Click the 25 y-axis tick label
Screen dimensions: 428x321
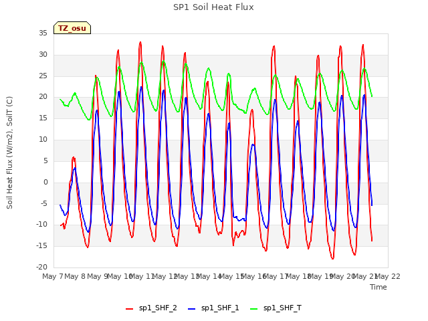click(43, 76)
